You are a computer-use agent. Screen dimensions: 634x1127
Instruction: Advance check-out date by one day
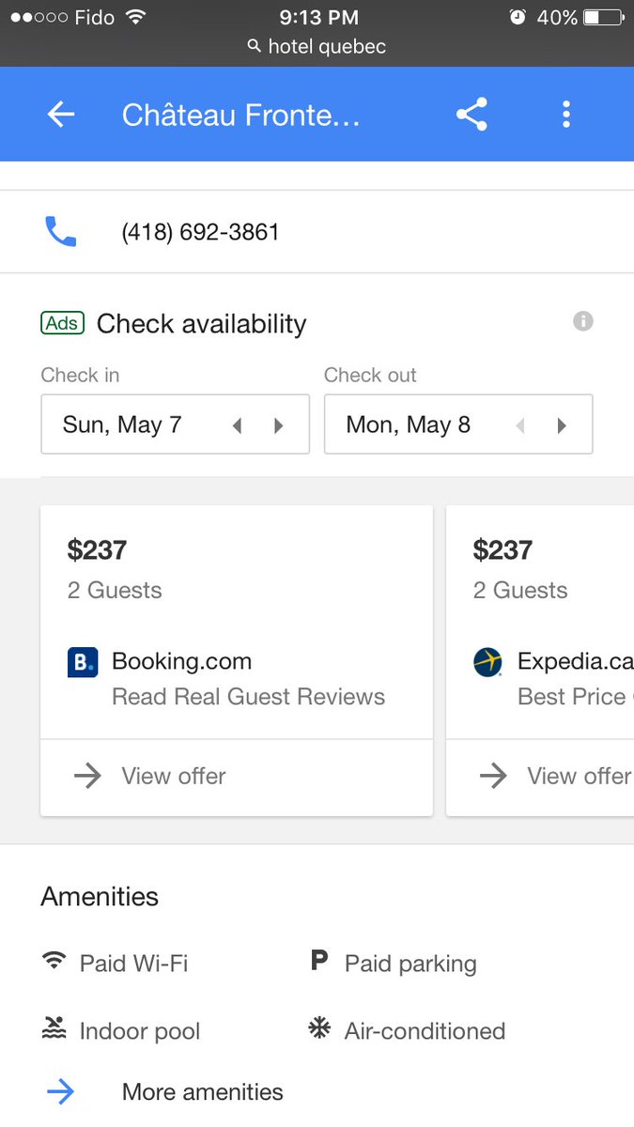tap(562, 425)
